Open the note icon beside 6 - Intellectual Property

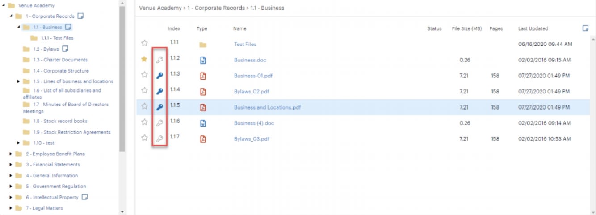tap(84, 197)
